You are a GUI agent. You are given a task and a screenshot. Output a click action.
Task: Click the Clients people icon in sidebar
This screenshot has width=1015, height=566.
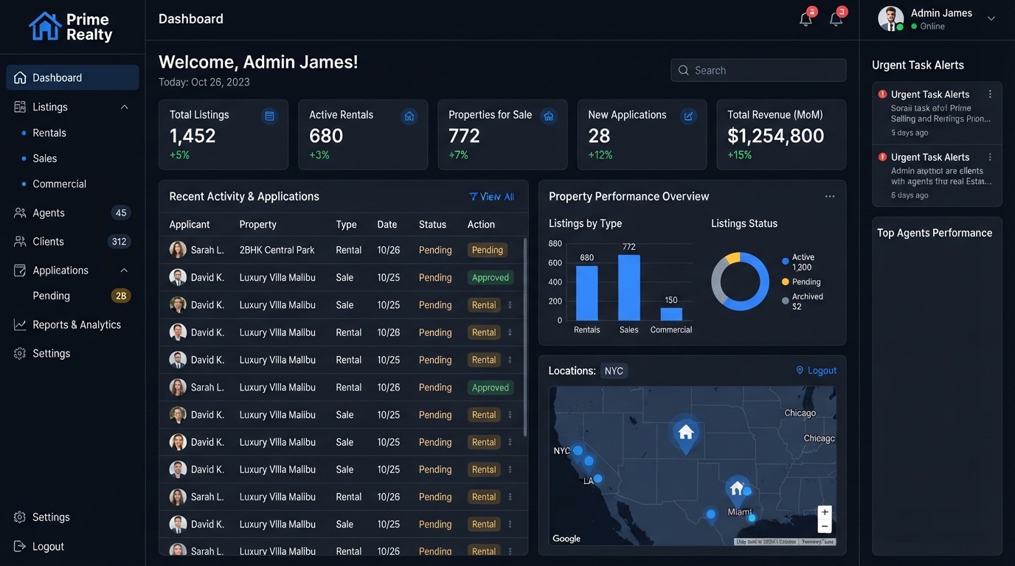[20, 242]
